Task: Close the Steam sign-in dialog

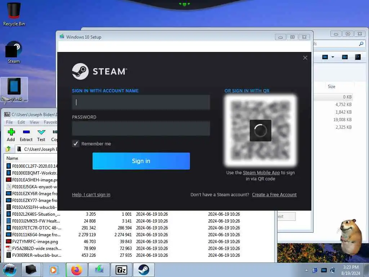Action: click(305, 58)
